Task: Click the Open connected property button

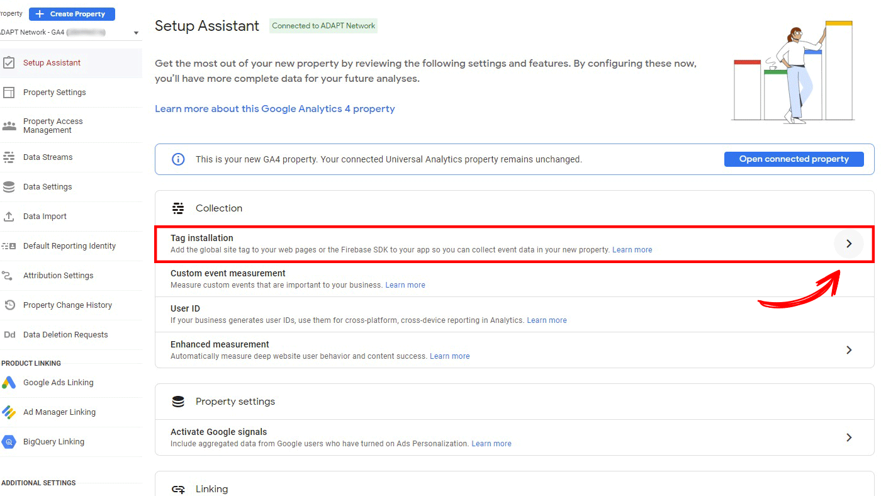Action: (x=794, y=159)
